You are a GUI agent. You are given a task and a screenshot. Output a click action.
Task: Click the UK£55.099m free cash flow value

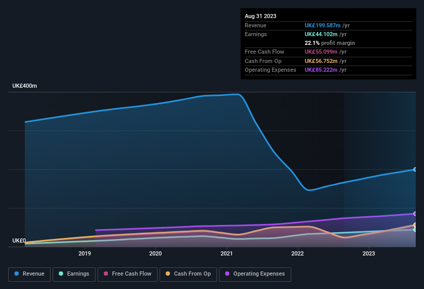(321, 52)
